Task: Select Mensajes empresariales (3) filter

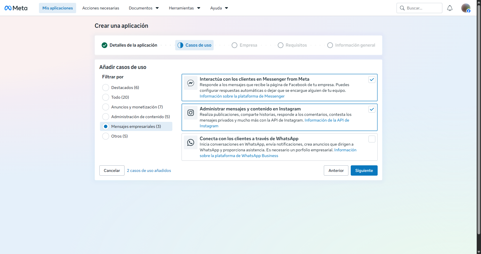Action: tap(106, 126)
